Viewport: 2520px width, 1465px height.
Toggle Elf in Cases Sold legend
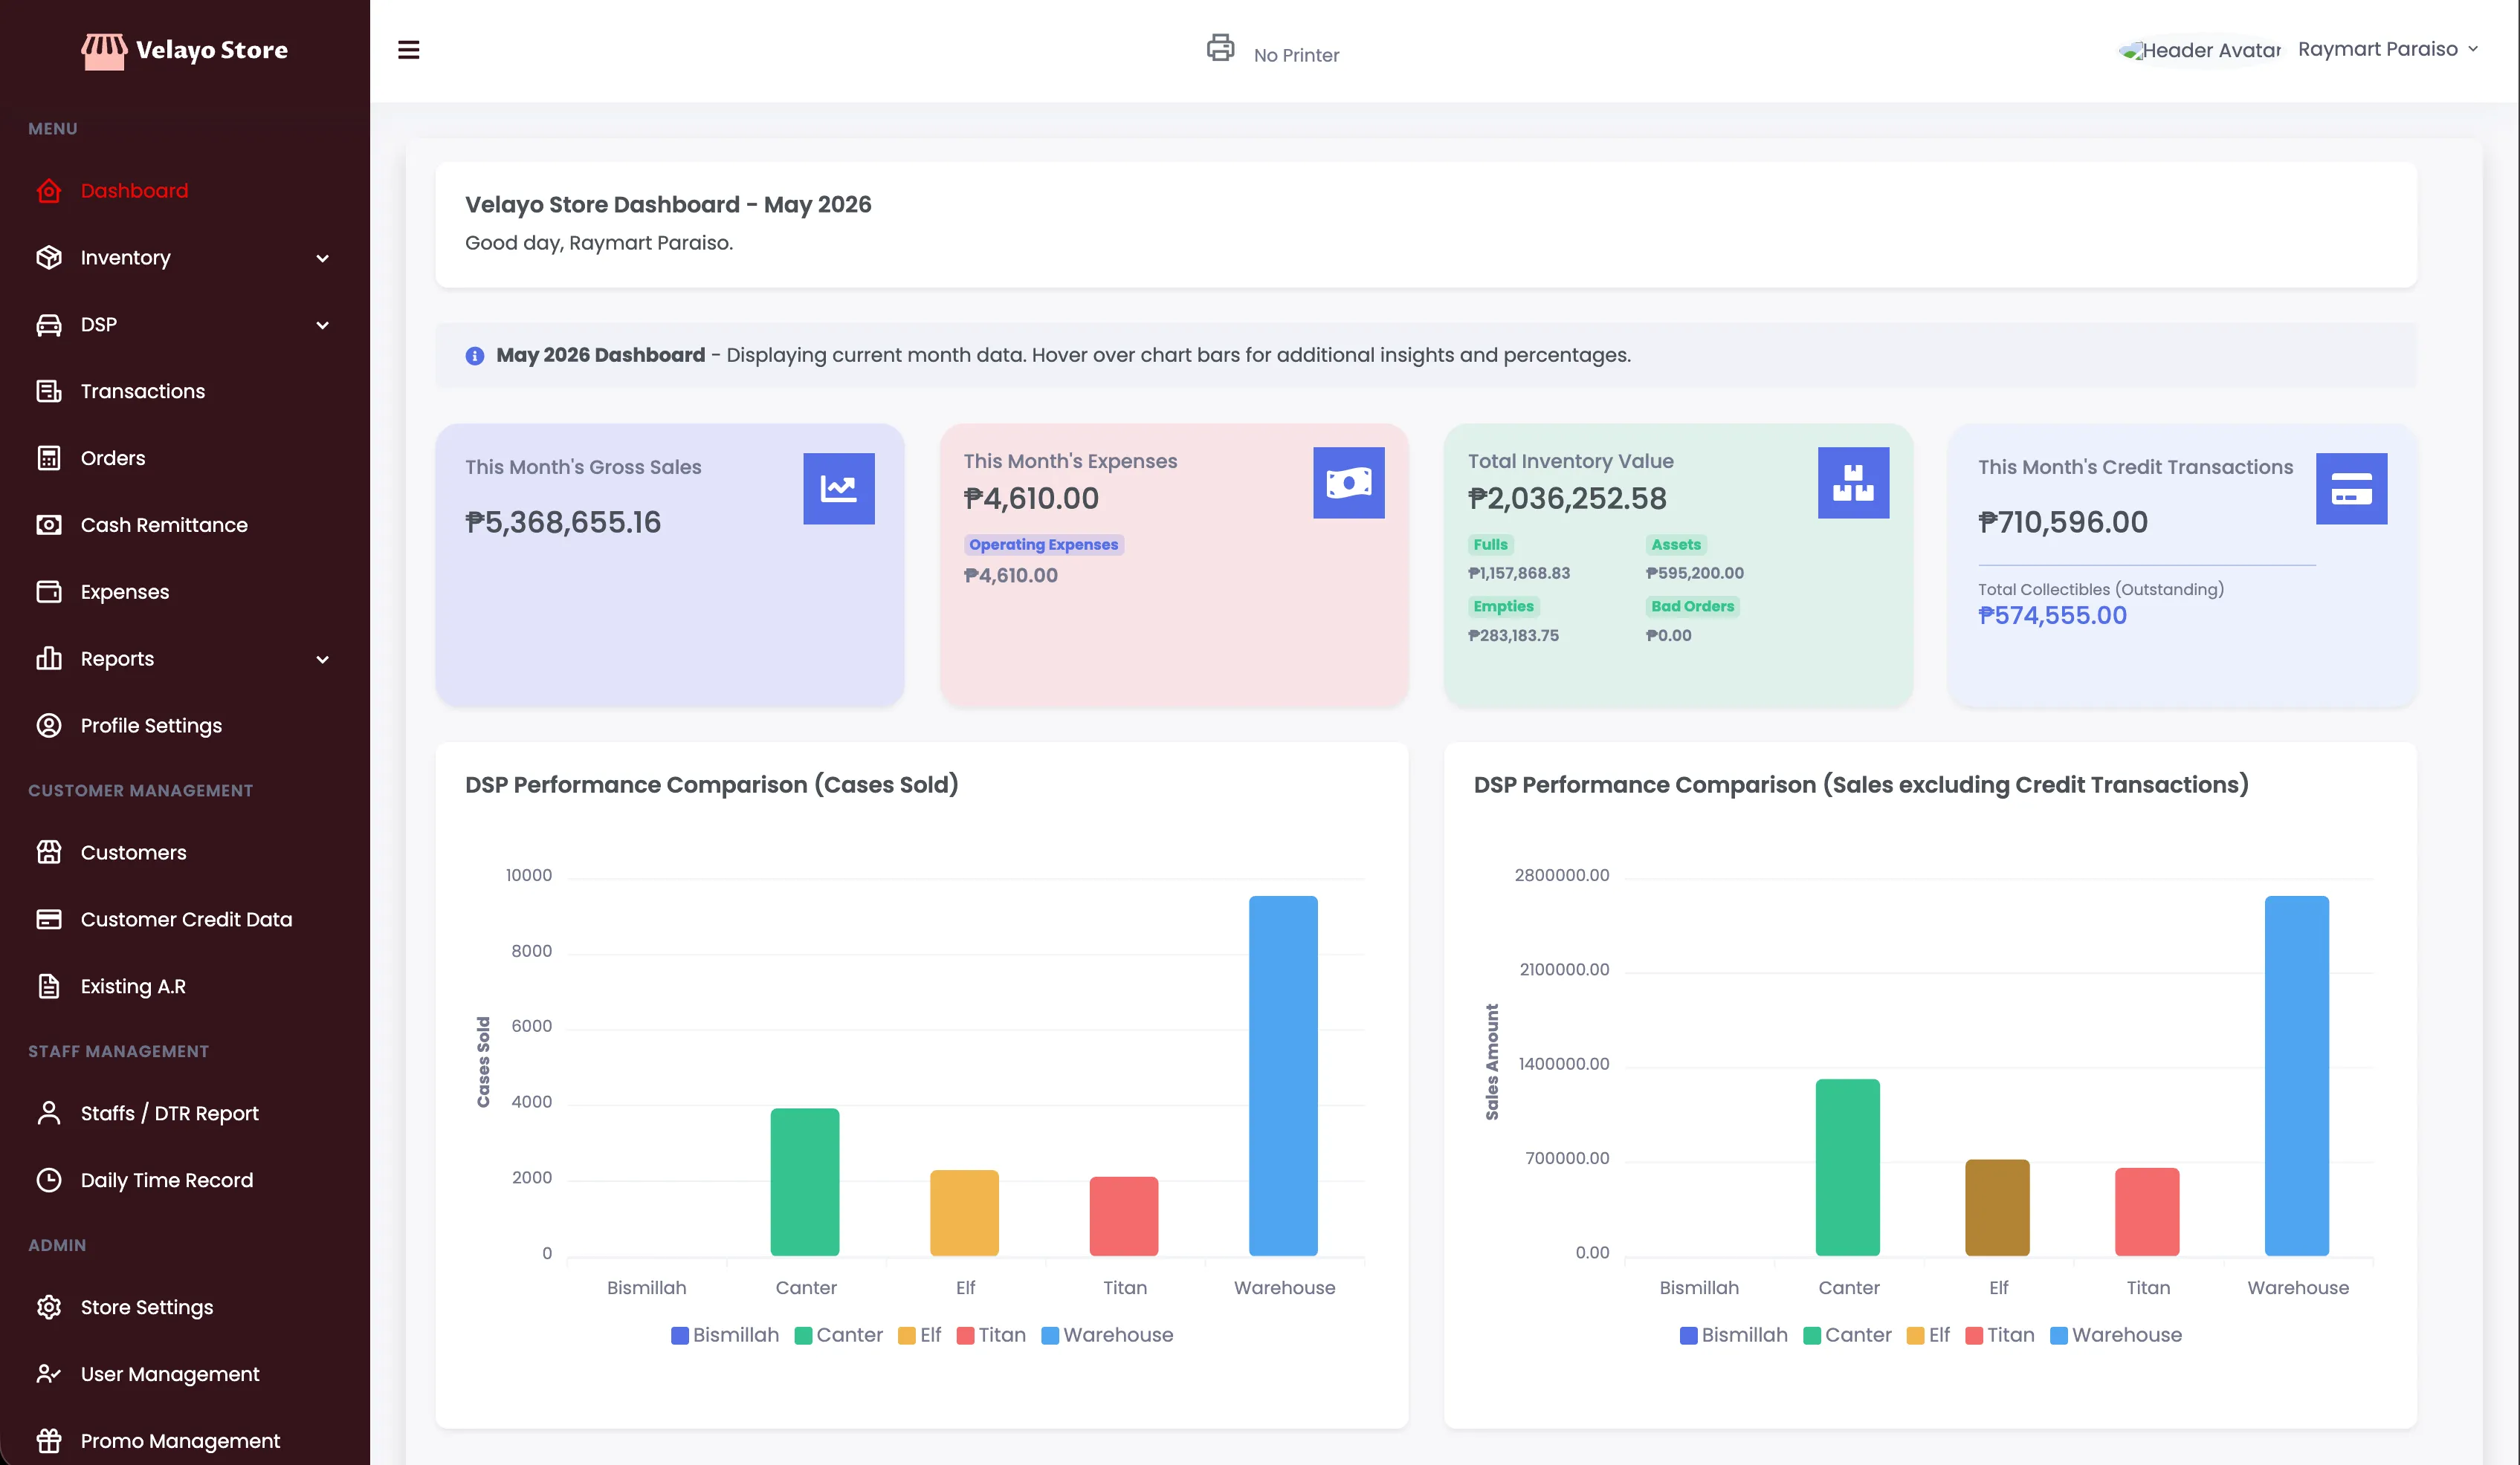920,1336
